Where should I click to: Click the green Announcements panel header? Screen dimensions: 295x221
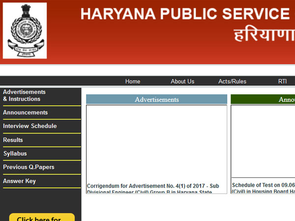[263, 100]
